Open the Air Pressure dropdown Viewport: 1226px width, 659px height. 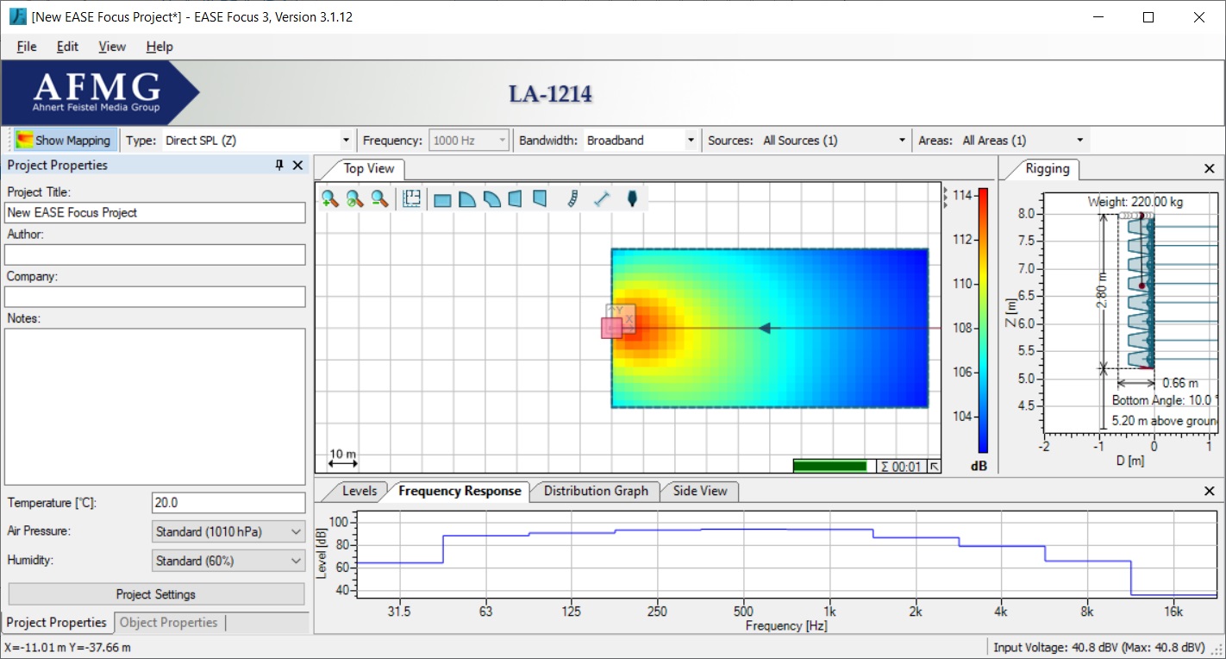pos(228,531)
